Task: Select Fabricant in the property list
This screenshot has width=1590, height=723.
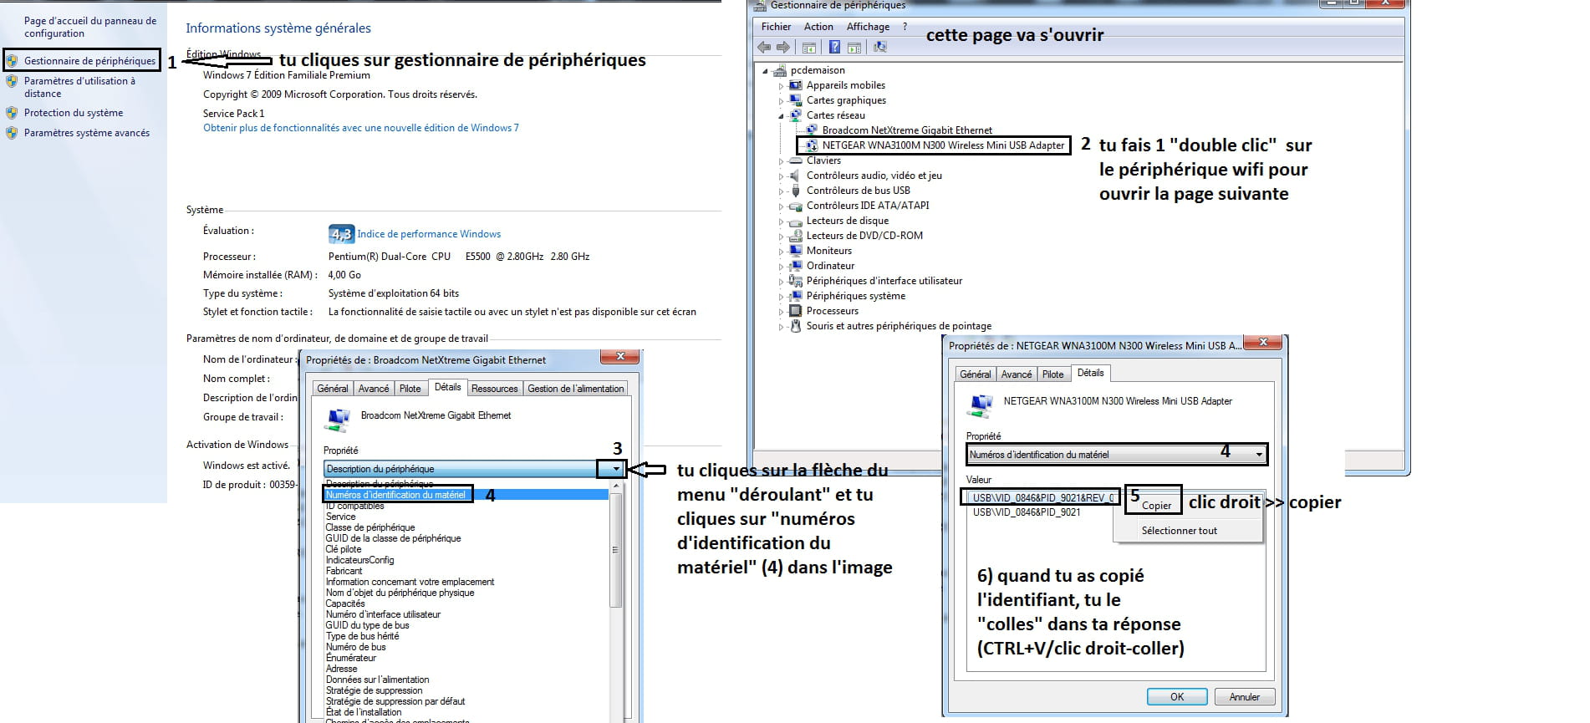Action: point(344,571)
